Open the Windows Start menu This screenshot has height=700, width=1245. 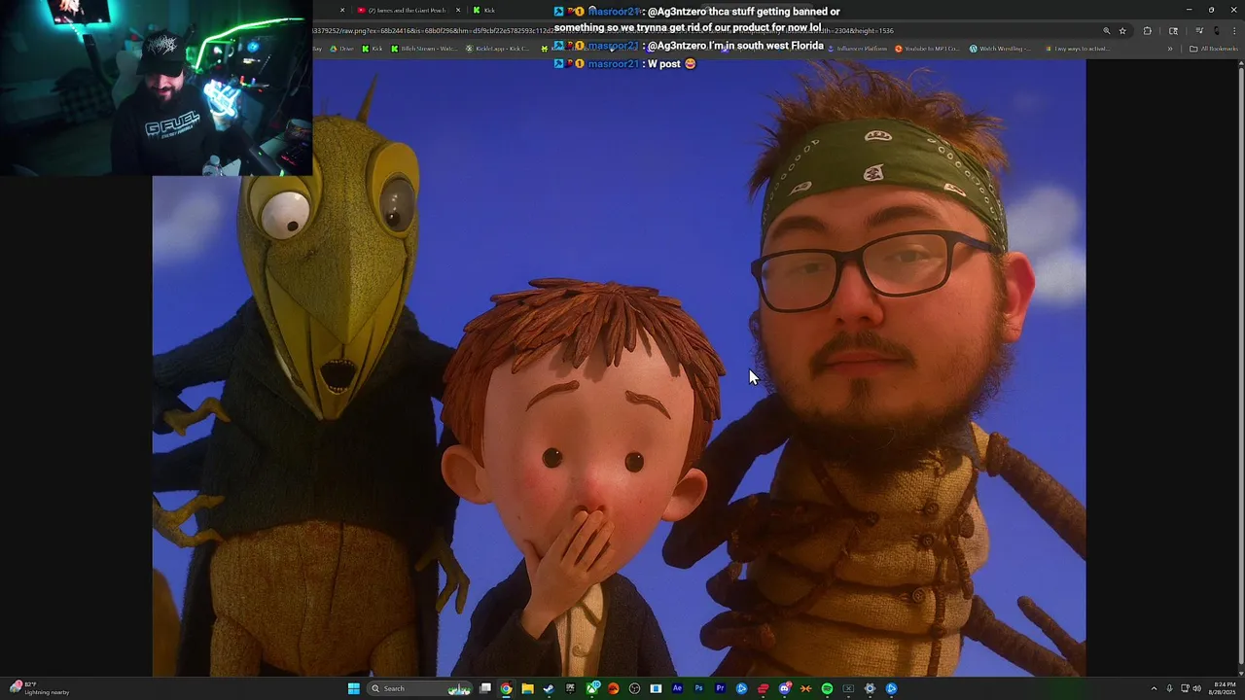click(354, 688)
